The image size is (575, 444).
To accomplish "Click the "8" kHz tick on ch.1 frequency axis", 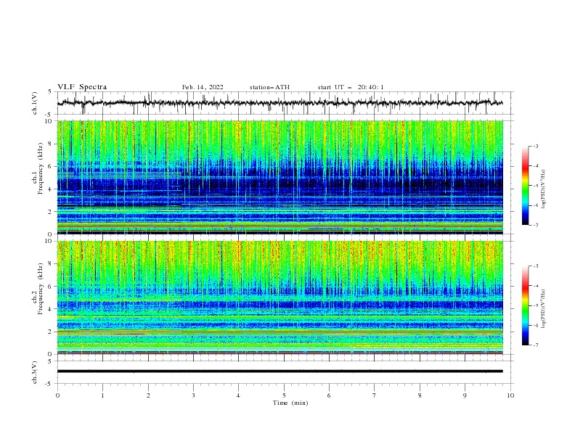I will 51,144.
